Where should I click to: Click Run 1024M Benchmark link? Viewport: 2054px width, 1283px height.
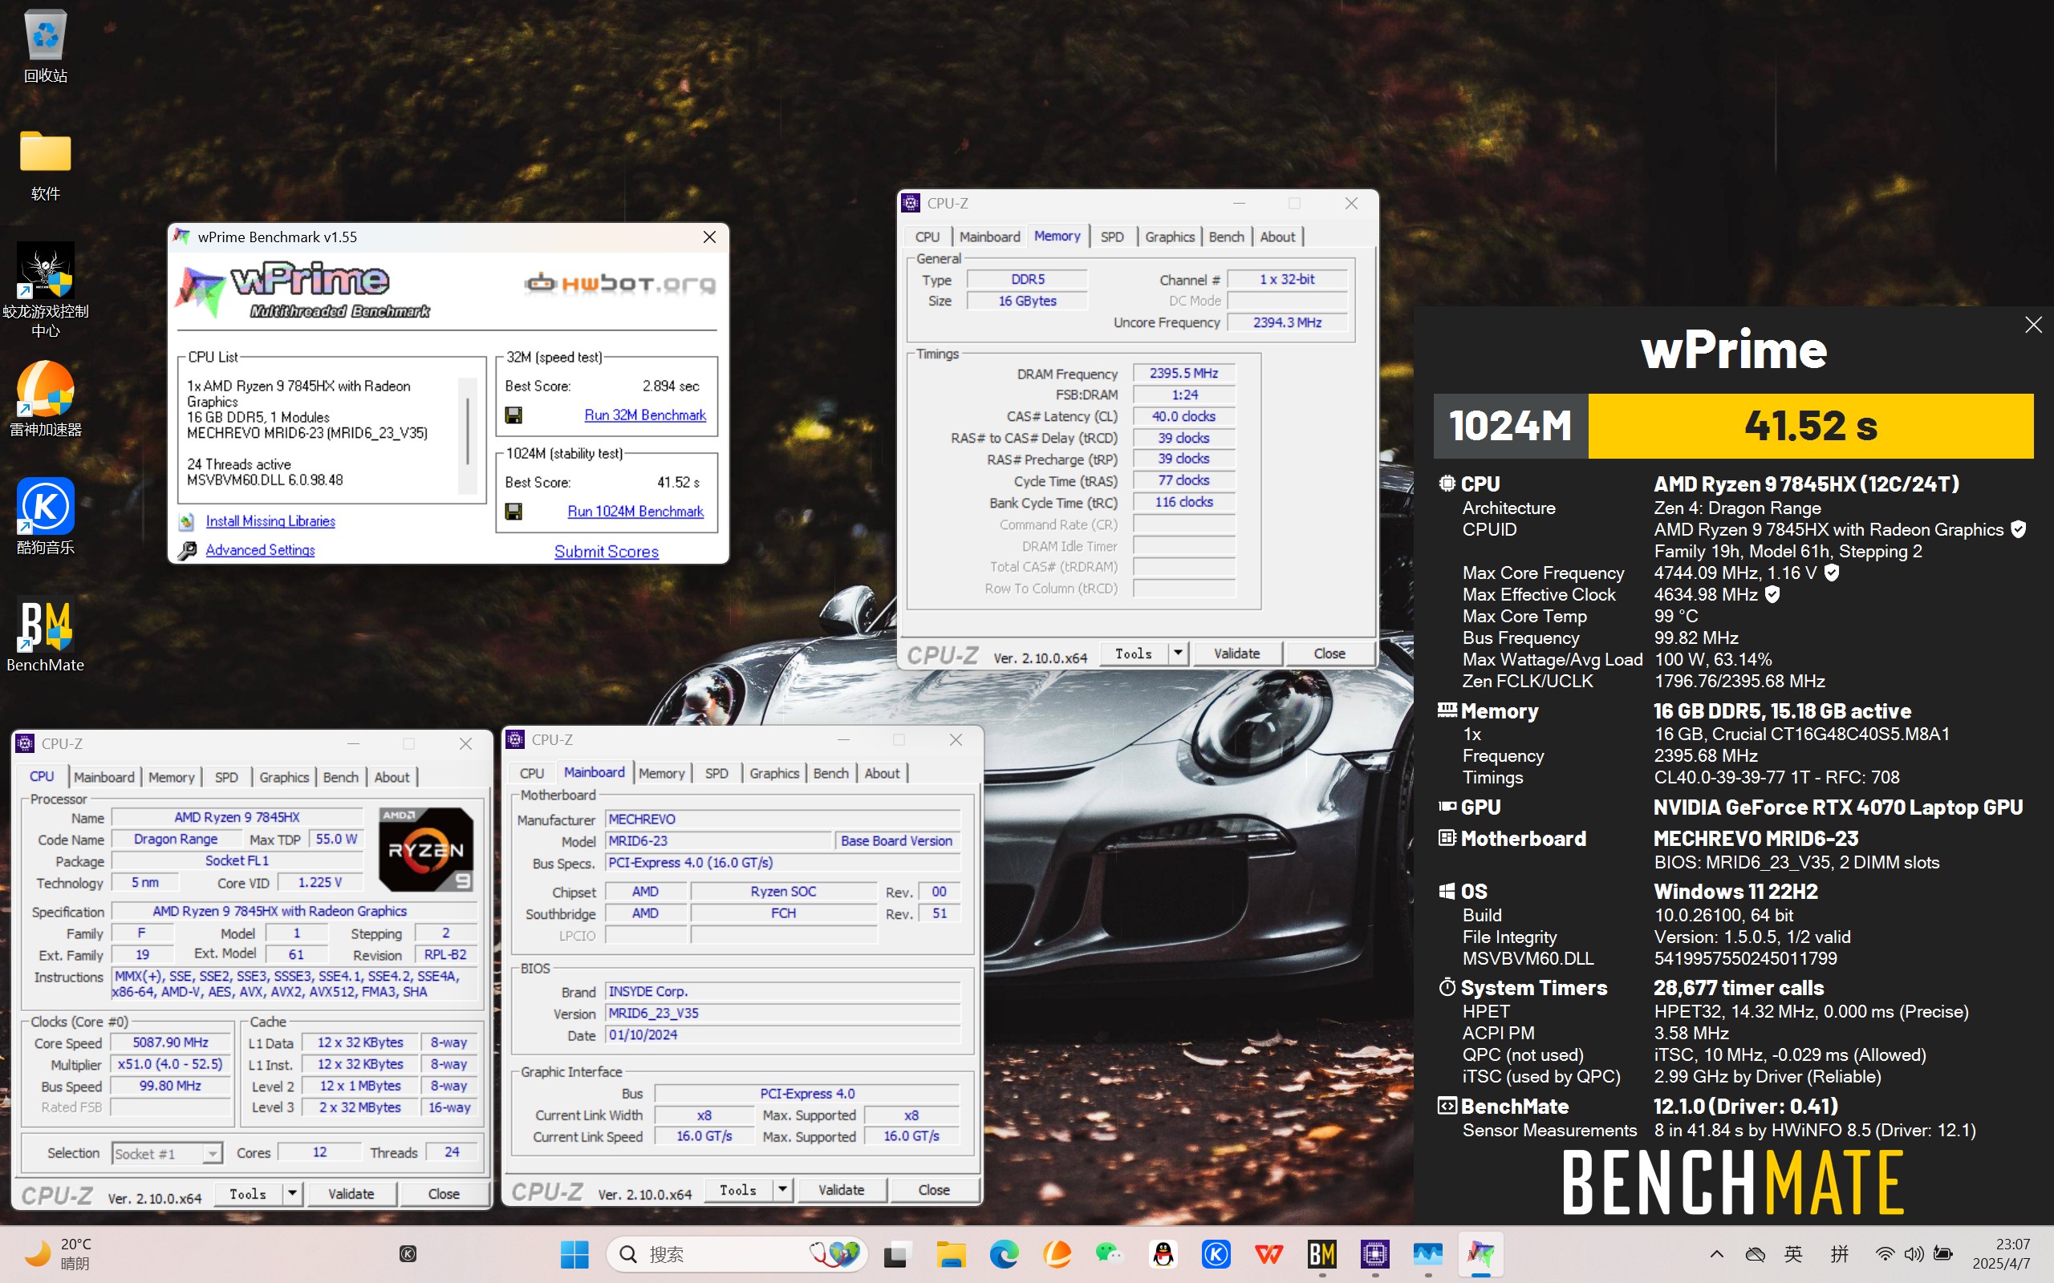tap(635, 512)
